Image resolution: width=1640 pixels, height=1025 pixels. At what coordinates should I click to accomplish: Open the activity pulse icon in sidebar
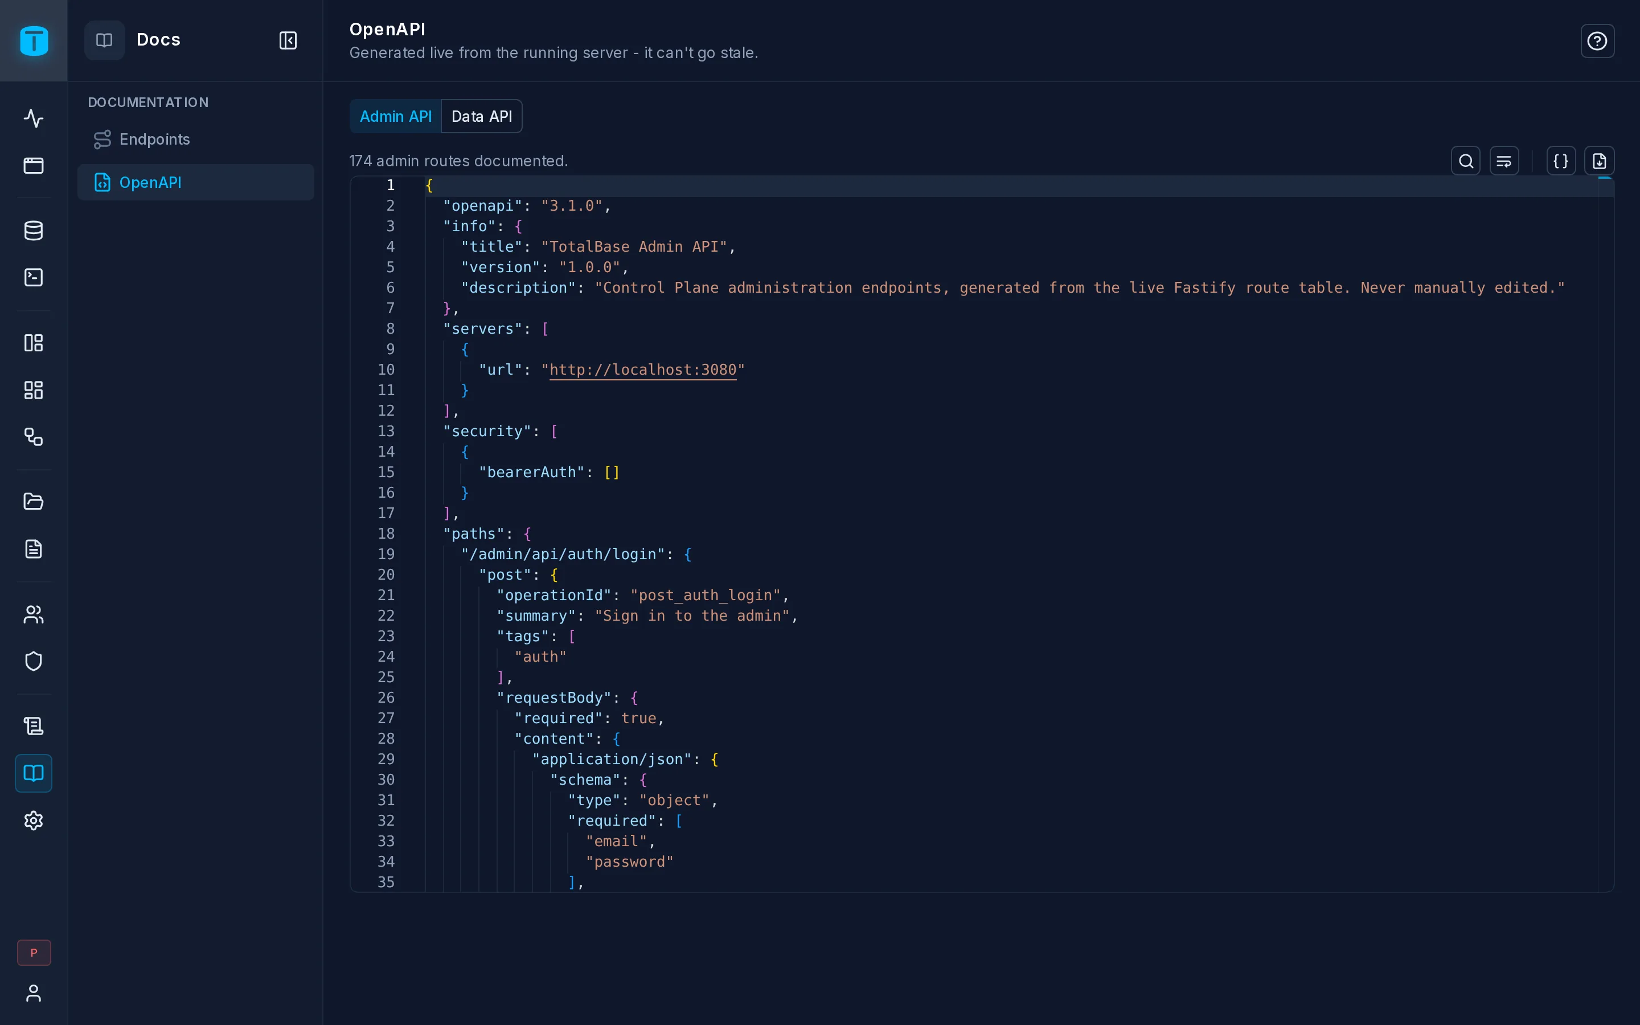tap(34, 118)
